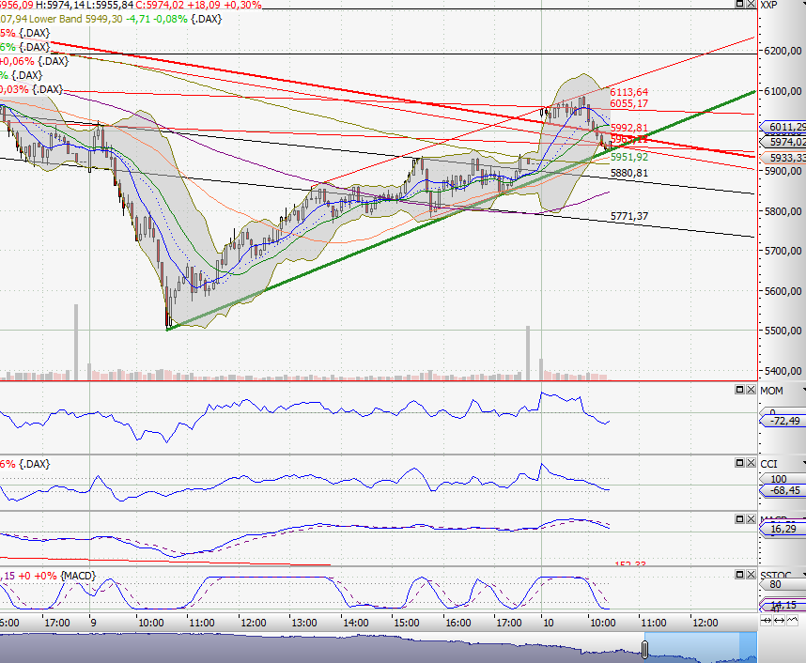Close the MOM indicator panel

751,390
